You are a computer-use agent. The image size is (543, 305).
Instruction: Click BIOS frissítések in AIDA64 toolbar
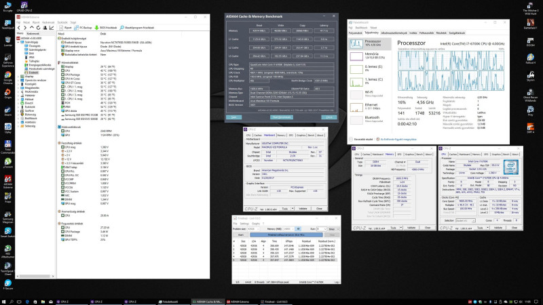pos(106,28)
